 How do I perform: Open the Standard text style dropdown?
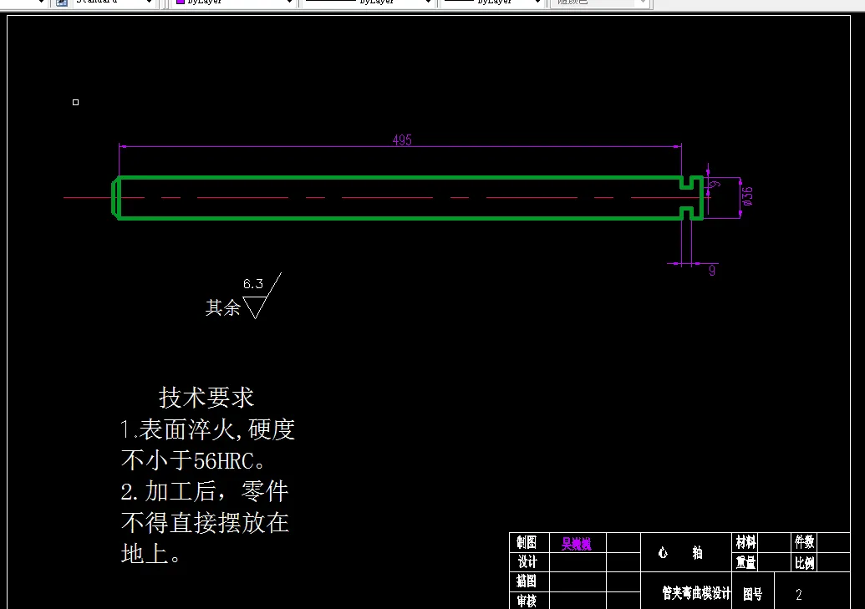click(149, 3)
